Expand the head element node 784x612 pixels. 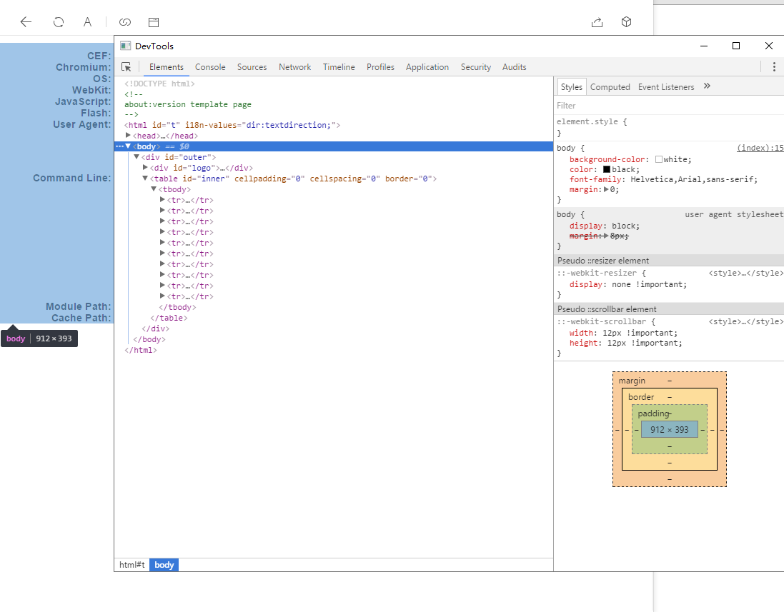click(x=129, y=136)
